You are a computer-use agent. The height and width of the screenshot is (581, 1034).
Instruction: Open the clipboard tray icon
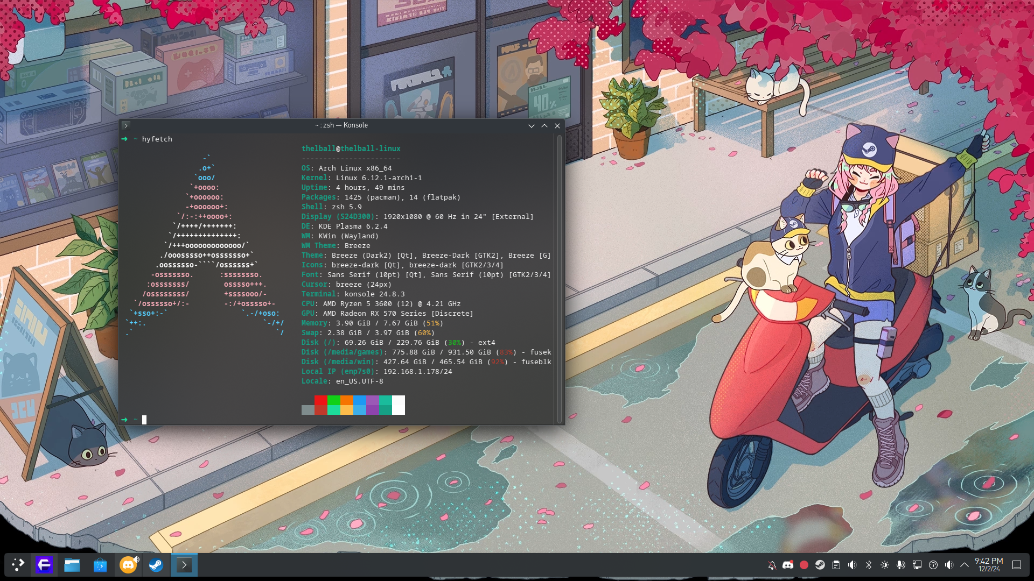point(836,565)
